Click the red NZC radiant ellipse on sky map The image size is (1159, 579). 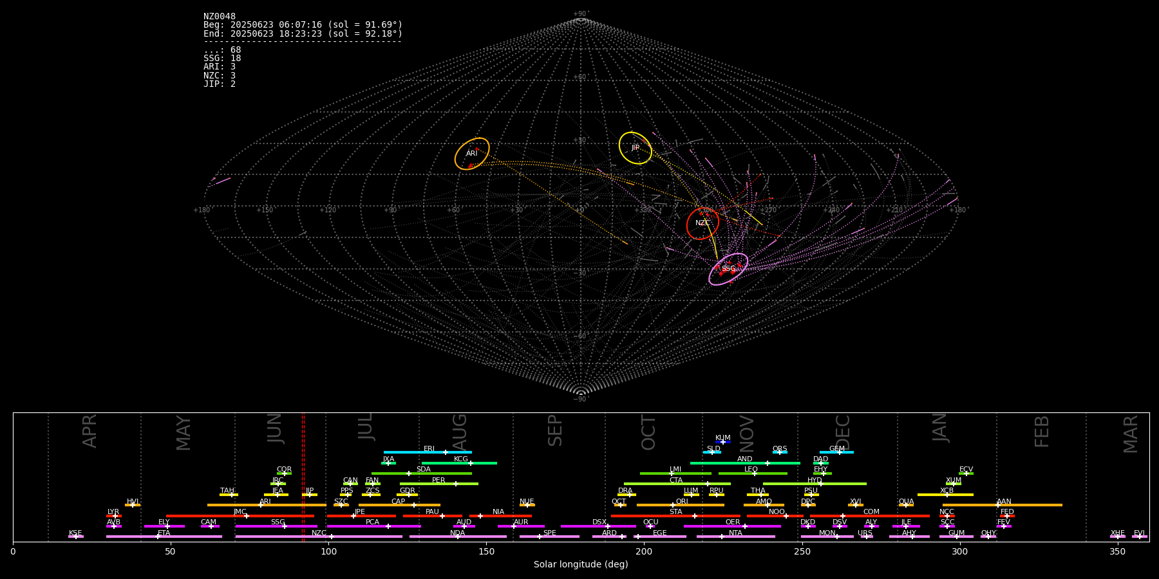point(702,223)
